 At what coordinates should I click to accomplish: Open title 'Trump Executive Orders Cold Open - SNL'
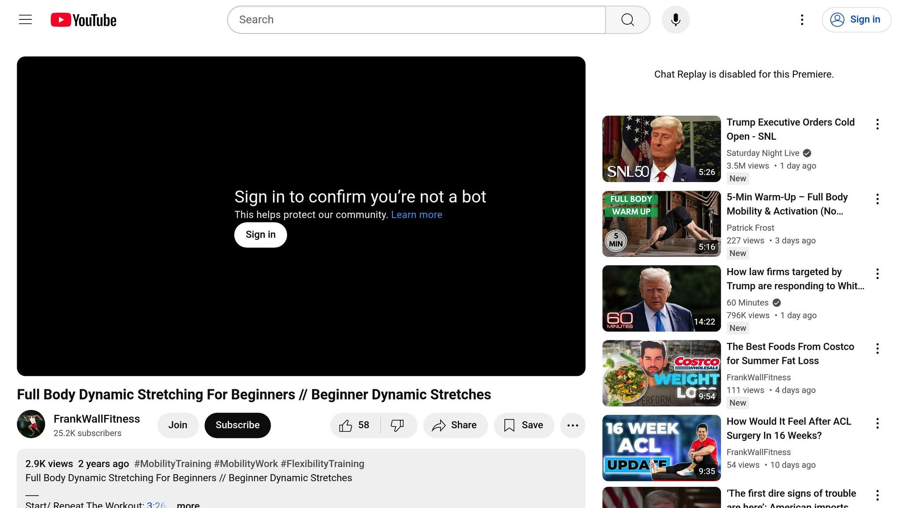point(791,129)
